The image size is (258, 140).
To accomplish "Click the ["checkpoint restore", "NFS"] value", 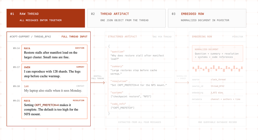I will coord(131,96).
